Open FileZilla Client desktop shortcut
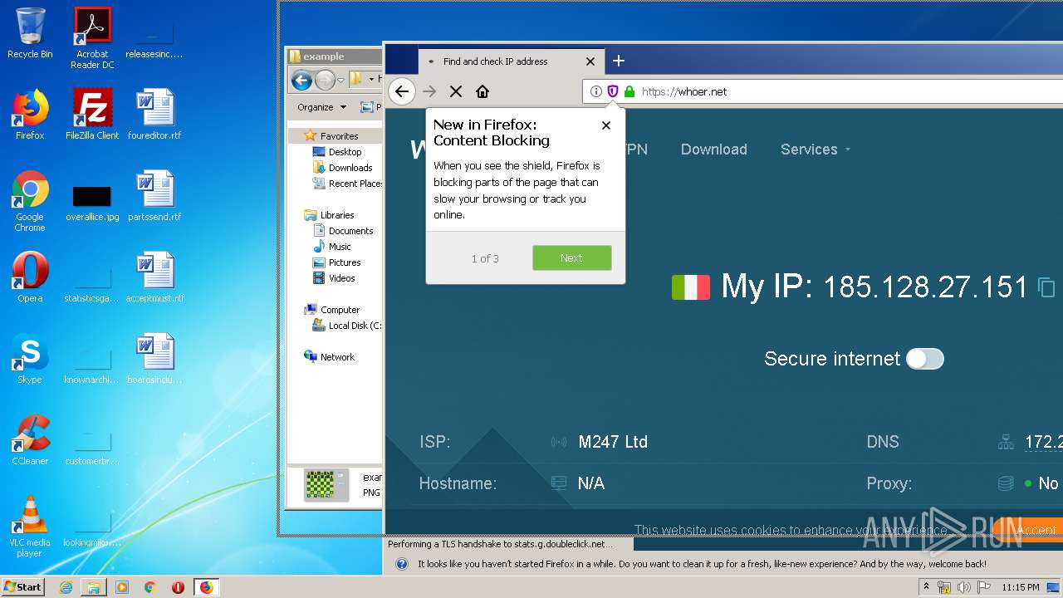1063x598 pixels. [x=92, y=115]
